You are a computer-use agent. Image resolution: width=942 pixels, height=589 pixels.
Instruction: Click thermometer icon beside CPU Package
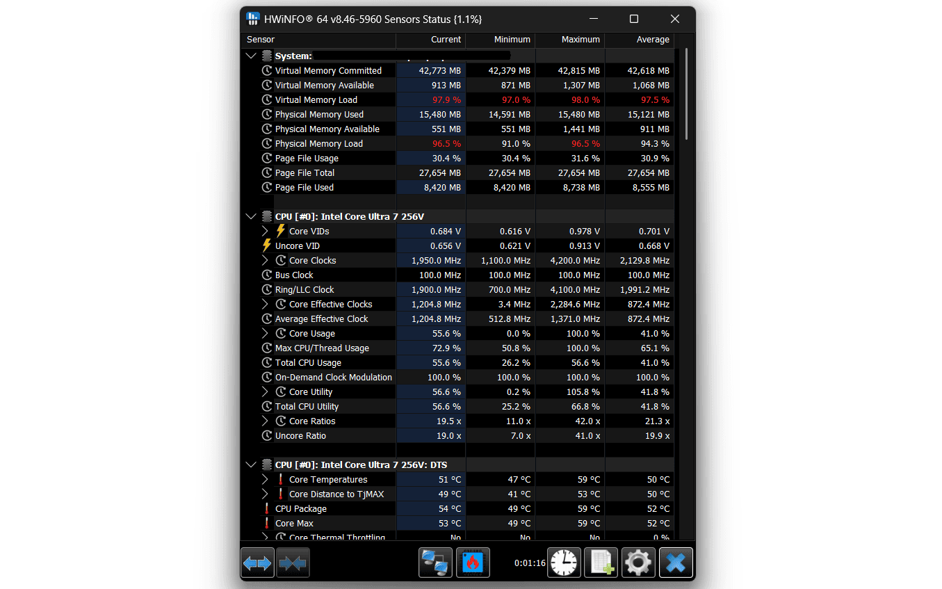(267, 509)
